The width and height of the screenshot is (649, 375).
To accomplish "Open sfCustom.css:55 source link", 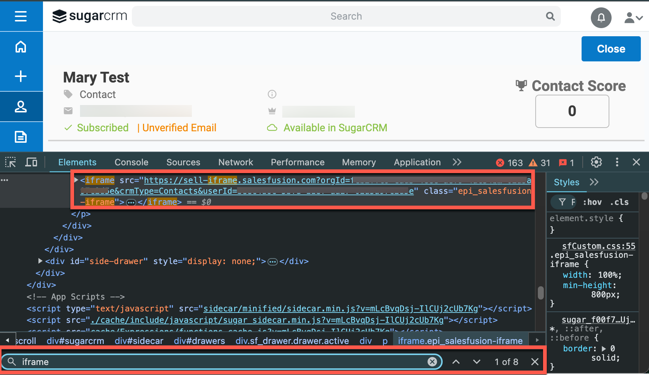I will [599, 246].
